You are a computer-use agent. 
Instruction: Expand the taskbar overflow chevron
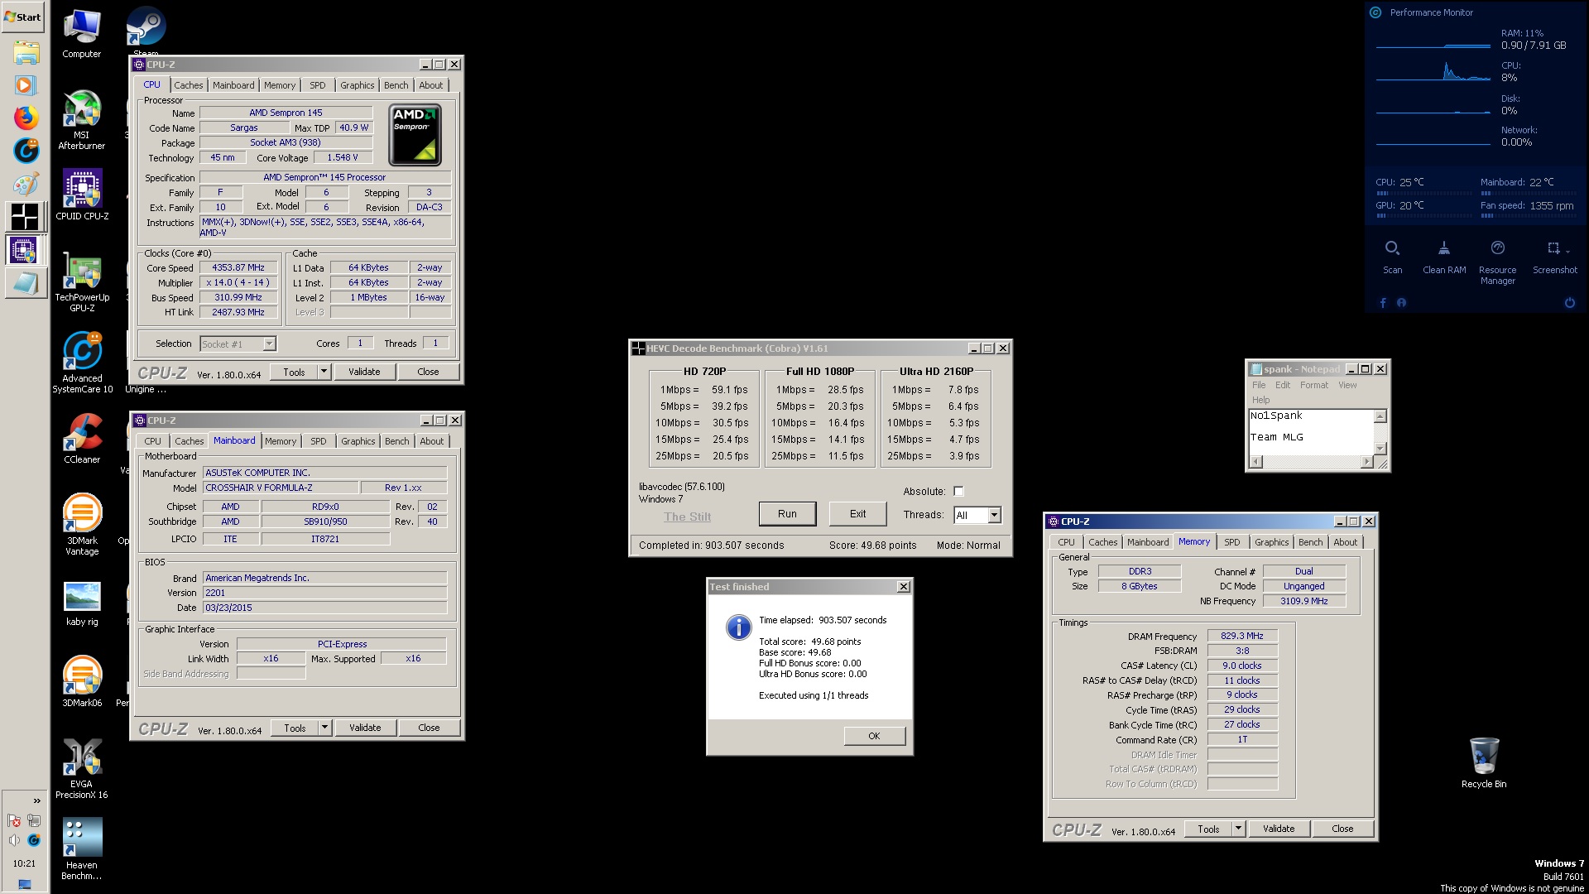pos(36,800)
